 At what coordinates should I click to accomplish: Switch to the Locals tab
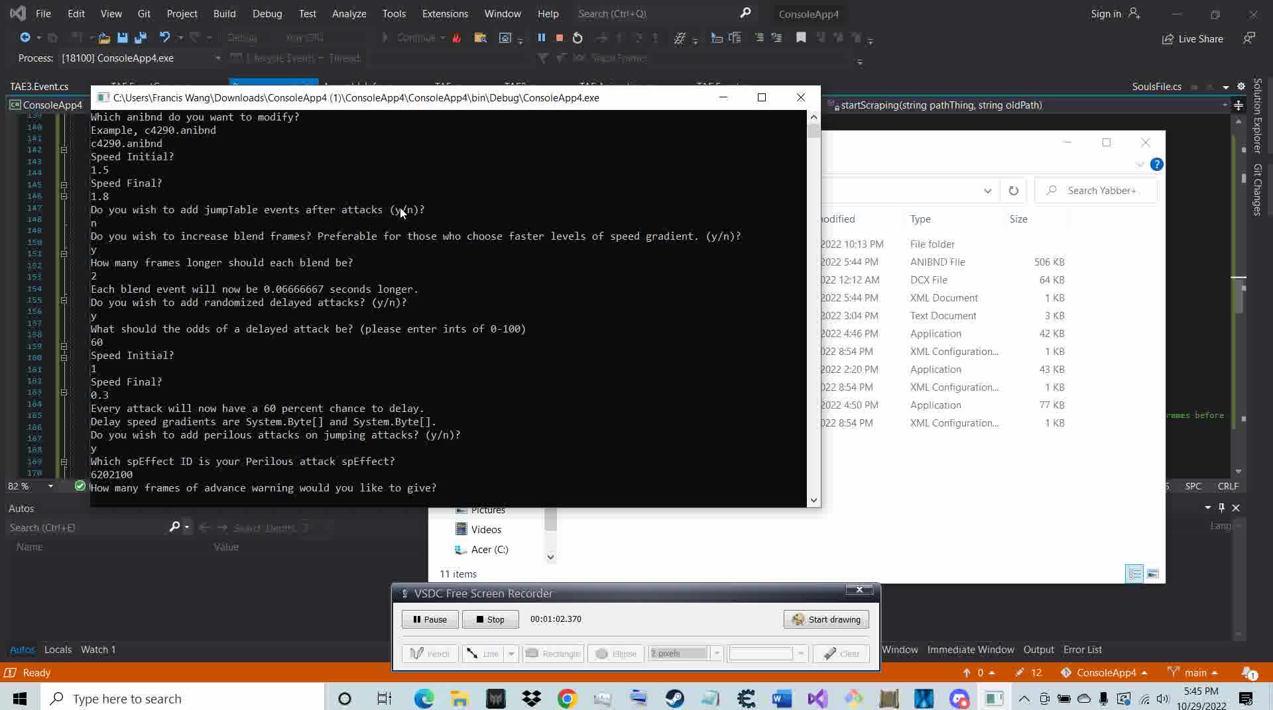click(x=58, y=649)
